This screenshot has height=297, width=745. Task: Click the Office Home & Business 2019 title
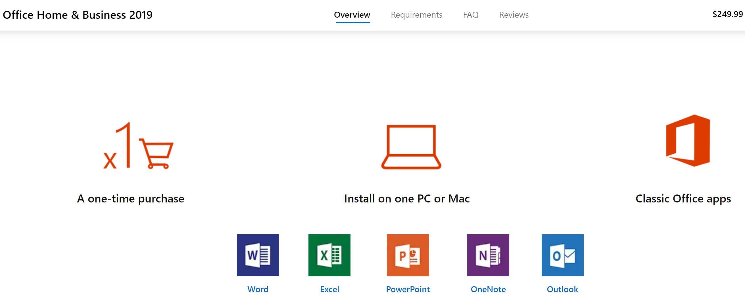click(x=78, y=15)
